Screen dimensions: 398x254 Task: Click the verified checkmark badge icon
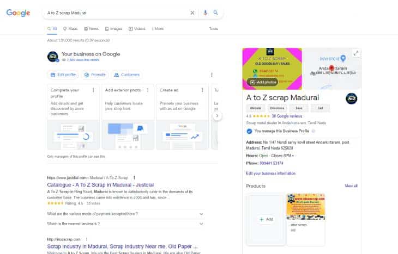coord(249,131)
